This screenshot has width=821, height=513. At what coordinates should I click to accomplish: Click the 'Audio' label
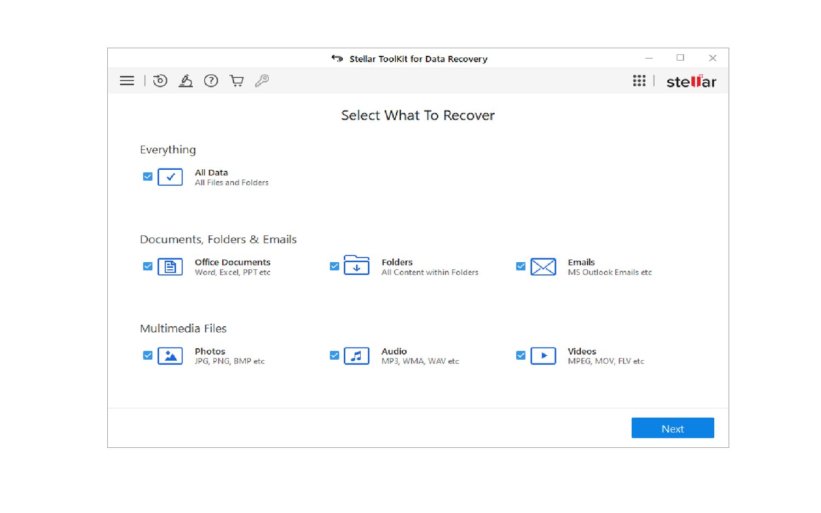point(394,351)
